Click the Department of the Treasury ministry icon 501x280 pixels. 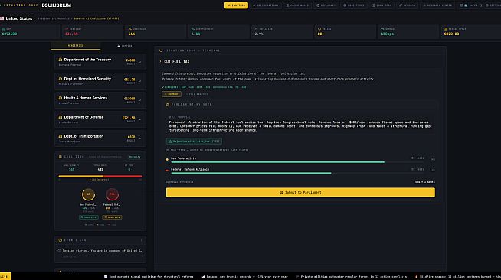(61, 60)
